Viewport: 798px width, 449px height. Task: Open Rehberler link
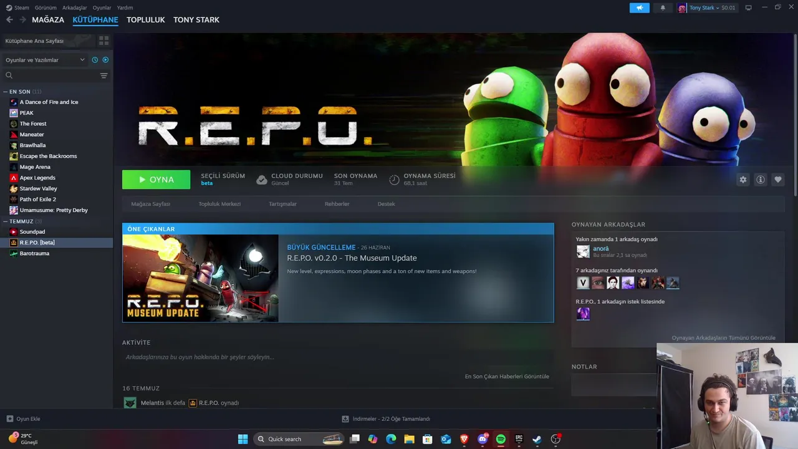(337, 204)
